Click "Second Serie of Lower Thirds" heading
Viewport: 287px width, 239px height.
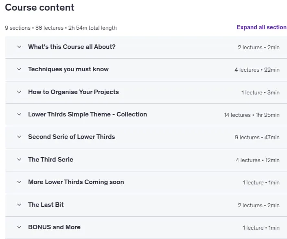[x=71, y=137]
